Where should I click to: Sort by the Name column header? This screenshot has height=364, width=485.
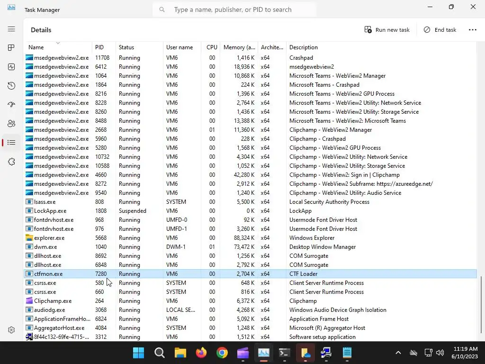pos(58,47)
